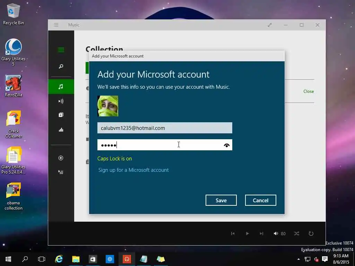Select Glary Utilities Pro 5.24 desktop file
The height and width of the screenshot is (266, 355).
14,160
